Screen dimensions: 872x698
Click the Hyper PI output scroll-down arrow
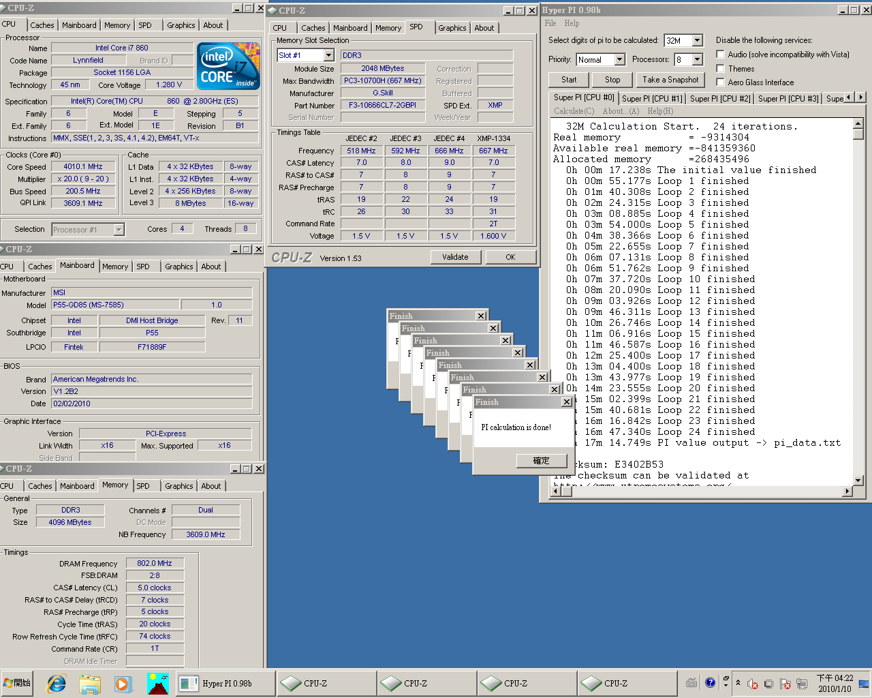[x=858, y=480]
